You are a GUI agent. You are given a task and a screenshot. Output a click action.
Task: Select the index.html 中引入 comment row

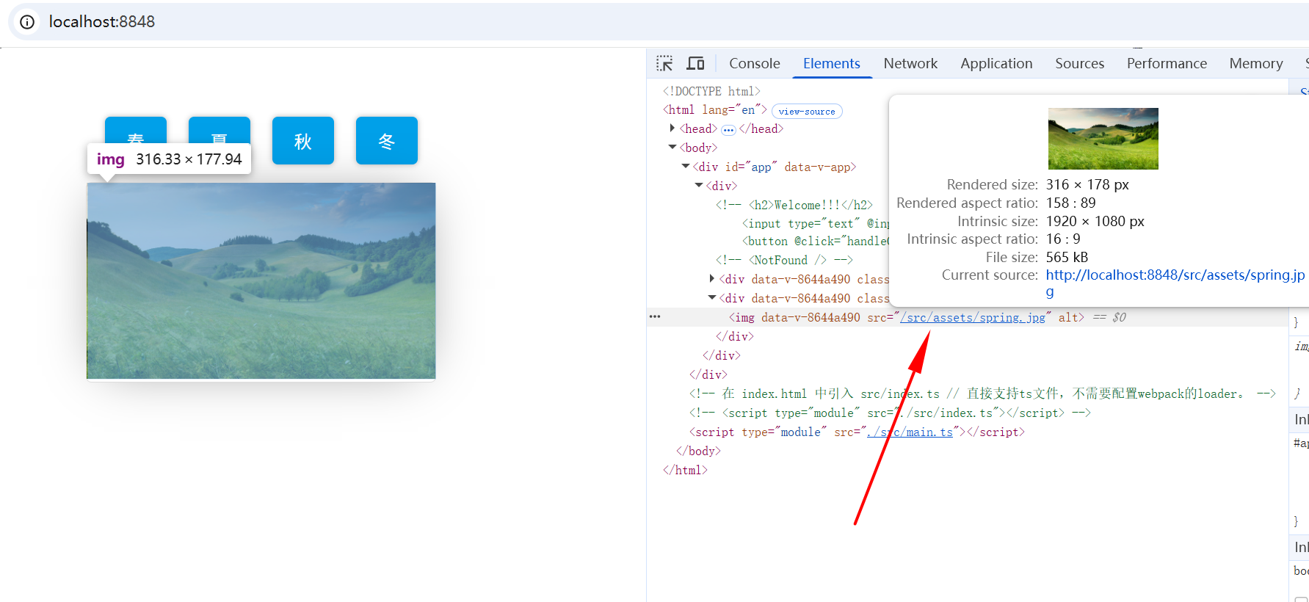pos(982,394)
